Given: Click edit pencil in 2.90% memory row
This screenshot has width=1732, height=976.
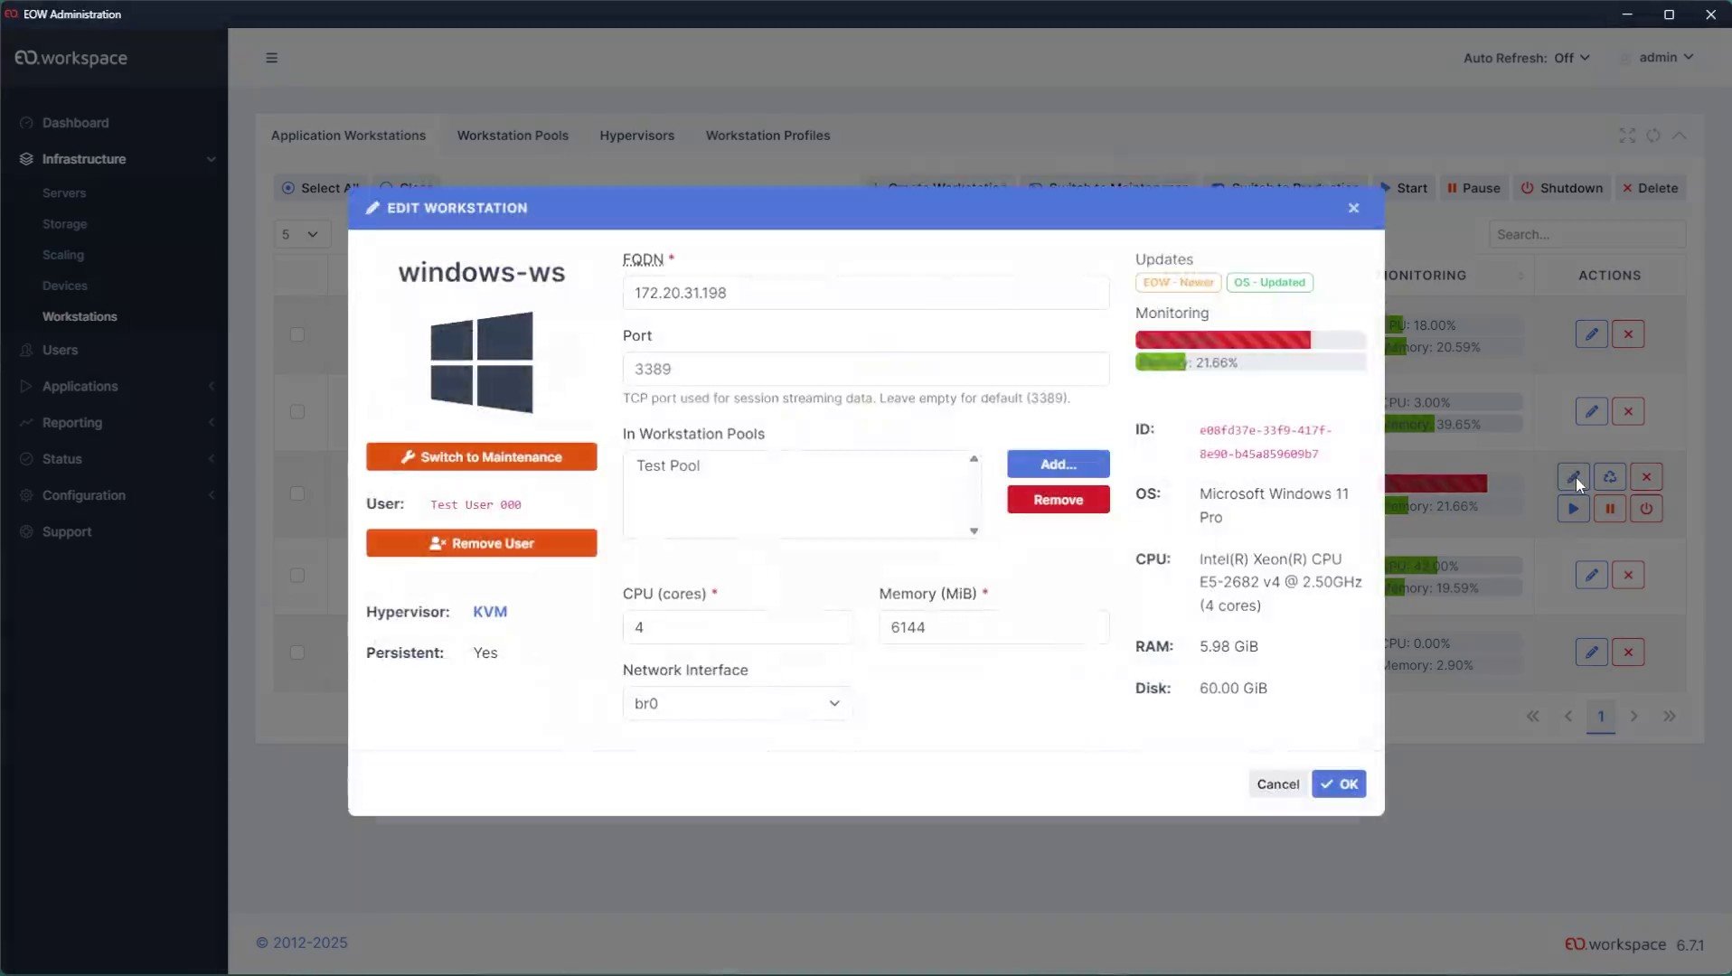Looking at the screenshot, I should click(x=1591, y=652).
